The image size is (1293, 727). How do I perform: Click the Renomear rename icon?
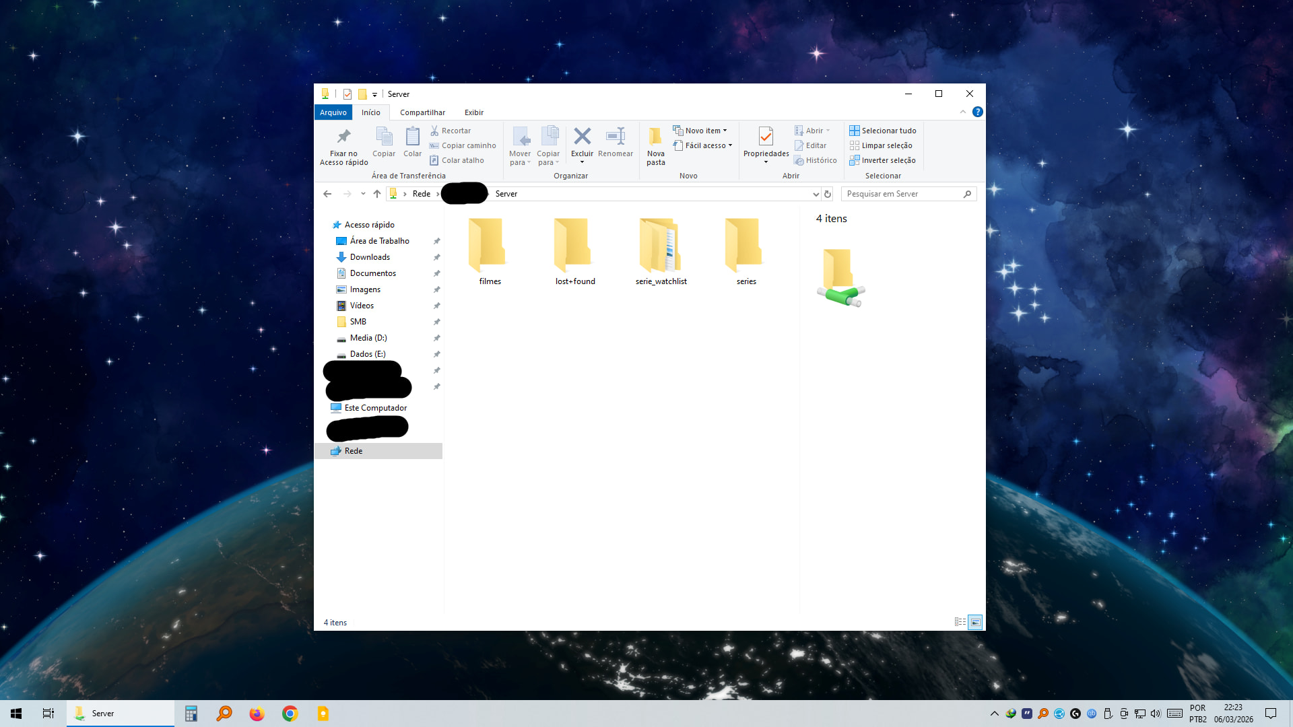click(x=615, y=137)
